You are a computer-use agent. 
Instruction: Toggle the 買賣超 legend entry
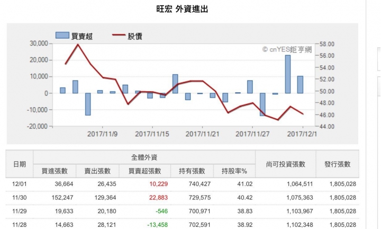coord(74,36)
